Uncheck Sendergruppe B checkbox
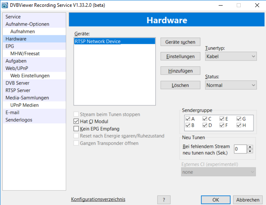 pos(188,125)
